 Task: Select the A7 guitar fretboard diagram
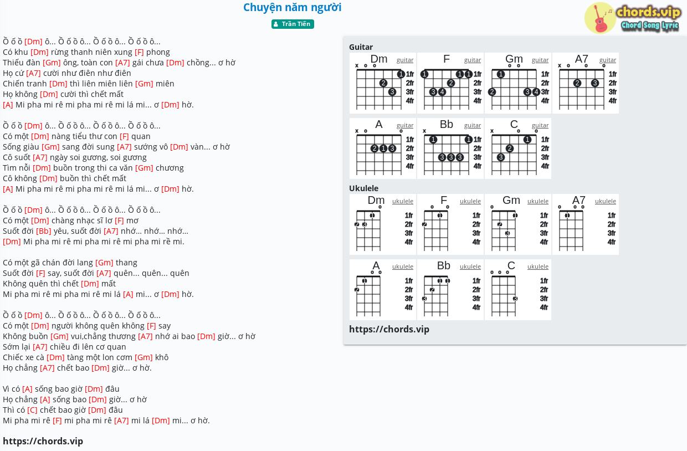coord(586,83)
